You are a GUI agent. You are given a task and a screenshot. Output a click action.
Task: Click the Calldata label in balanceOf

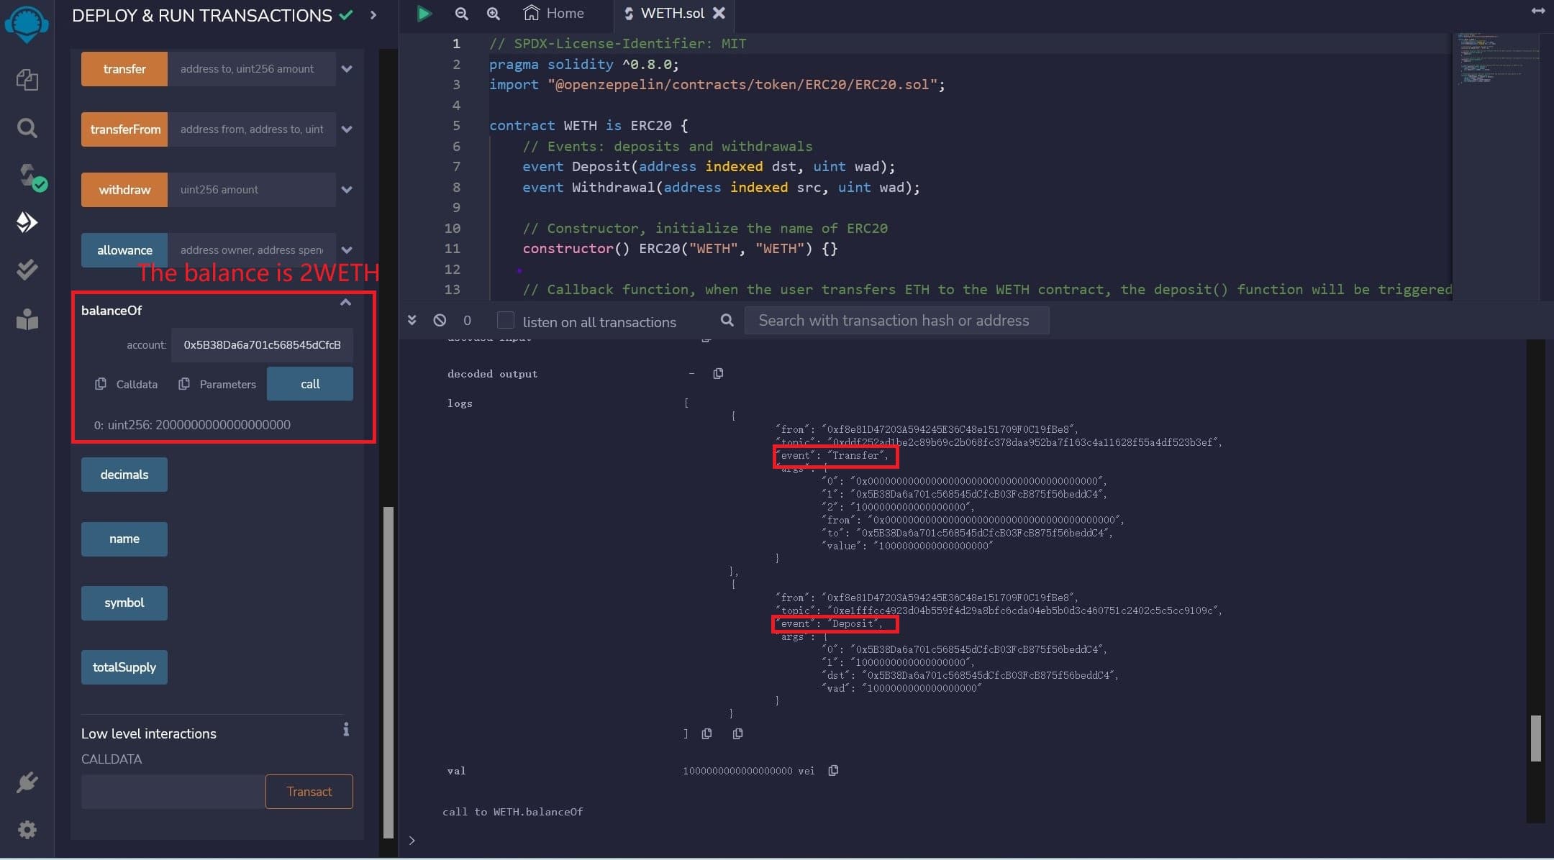[137, 384]
